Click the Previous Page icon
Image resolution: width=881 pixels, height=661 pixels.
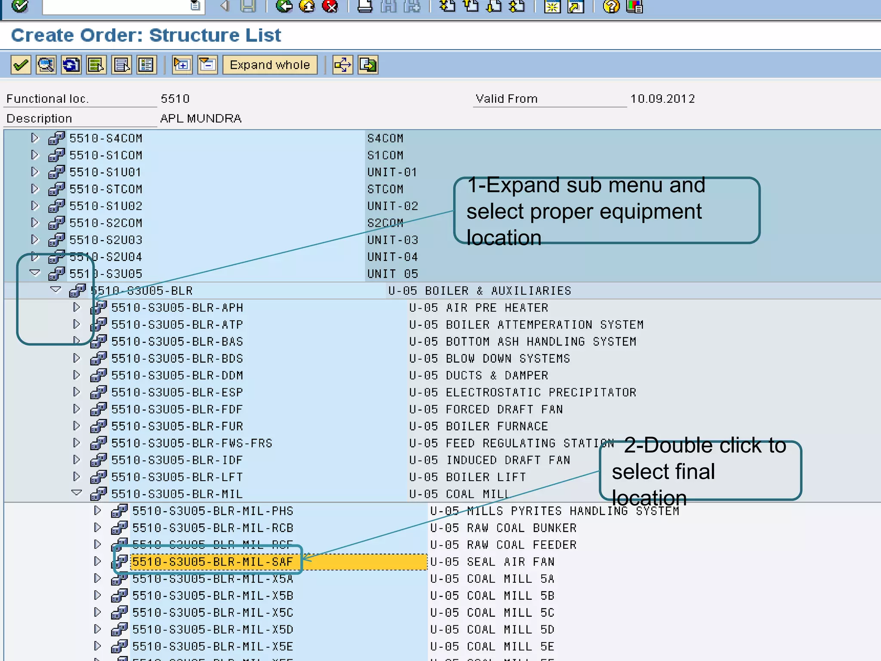[471, 6]
